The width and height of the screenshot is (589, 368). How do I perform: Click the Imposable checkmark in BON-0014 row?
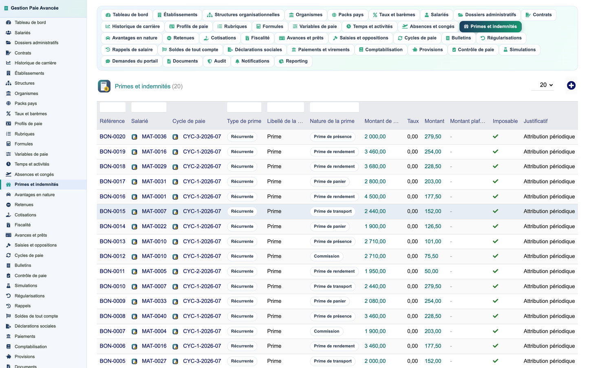[496, 226]
